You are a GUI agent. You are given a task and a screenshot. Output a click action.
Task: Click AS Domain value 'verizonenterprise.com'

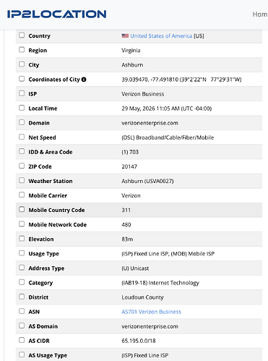point(150,326)
